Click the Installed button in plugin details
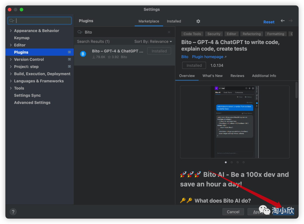The width and height of the screenshot is (304, 224). click(194, 65)
